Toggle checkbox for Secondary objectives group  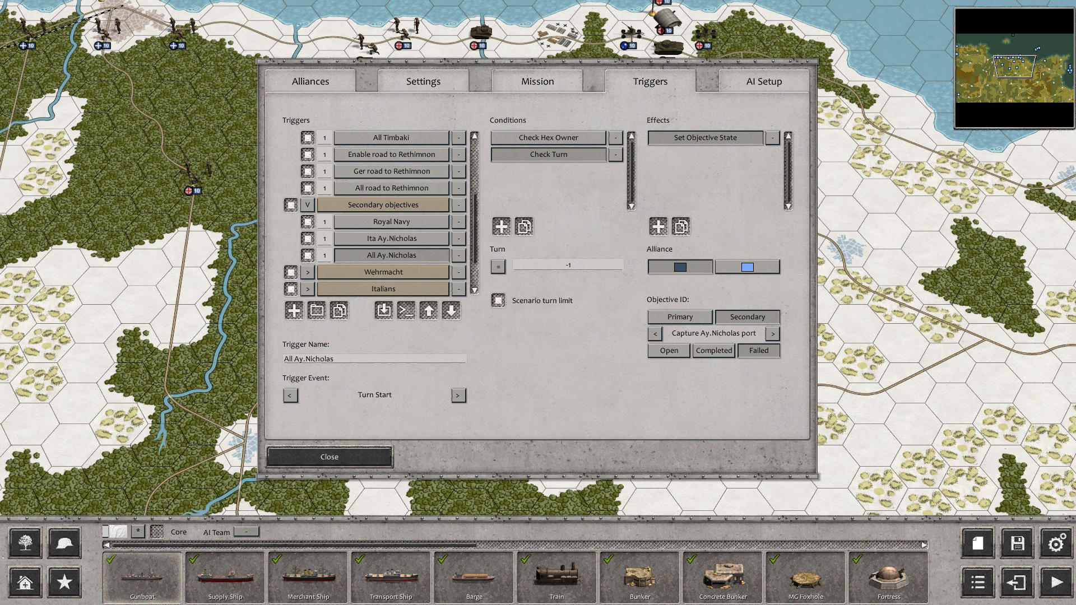coord(291,205)
